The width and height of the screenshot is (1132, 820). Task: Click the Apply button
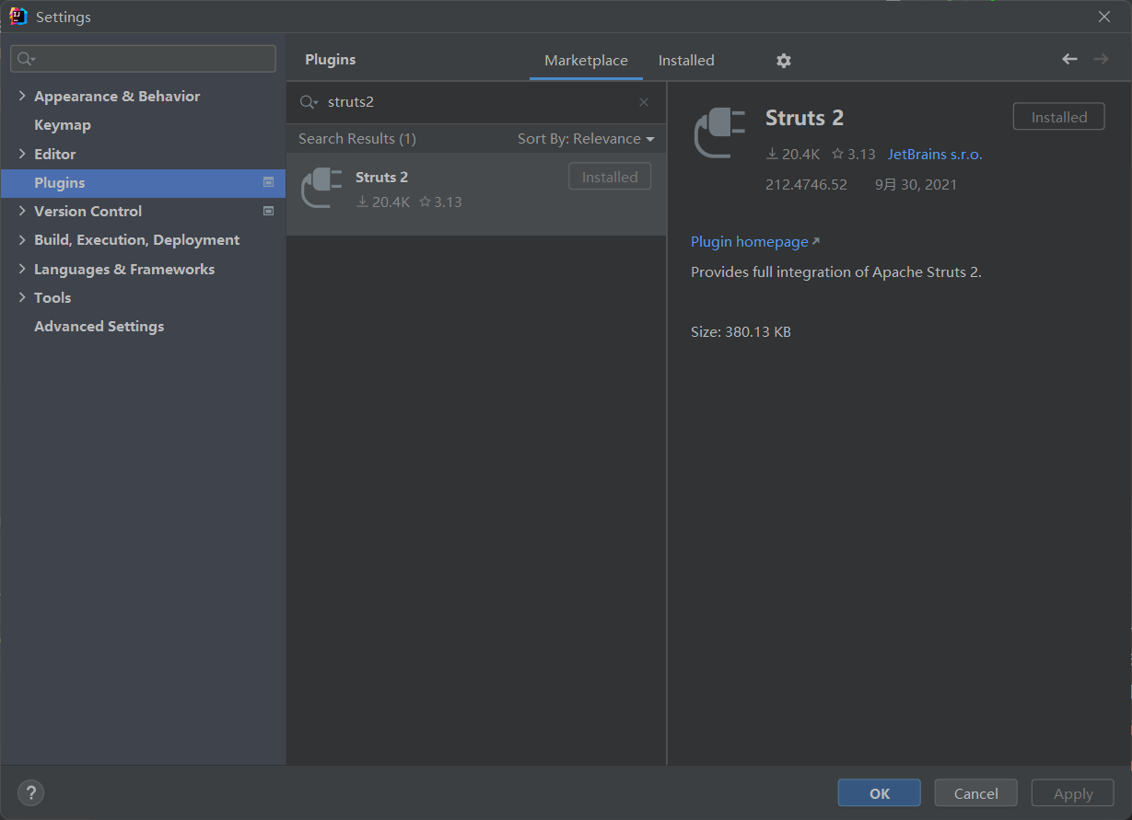point(1072,793)
